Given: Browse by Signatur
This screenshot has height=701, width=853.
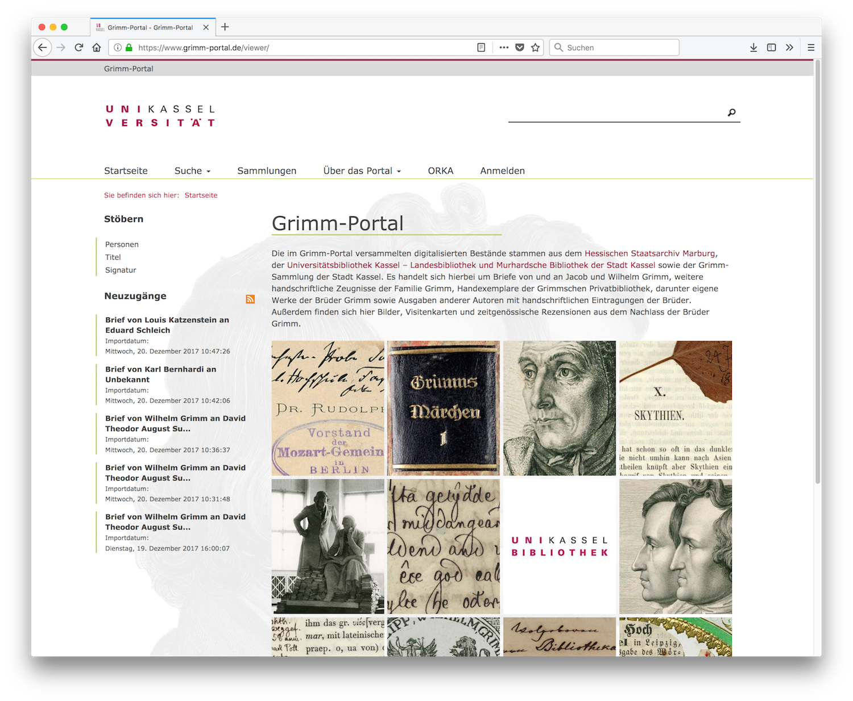Looking at the screenshot, I should (121, 270).
